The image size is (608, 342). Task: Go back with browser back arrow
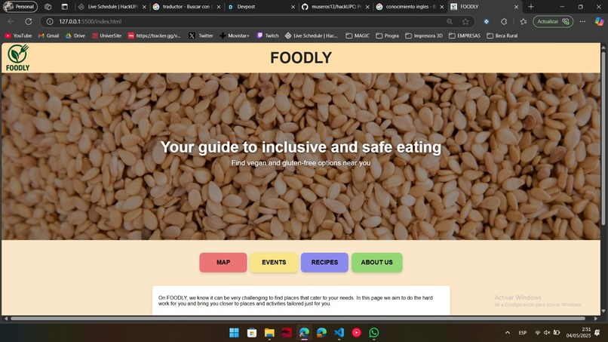pos(11,21)
